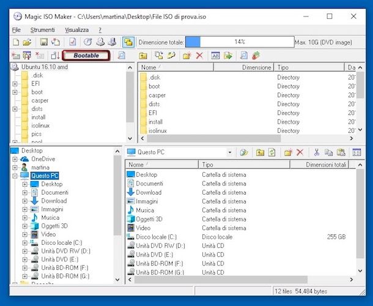Viewport: 373px width, 306px height.
Task: Go up one folder in ISO file list
Action: pos(143,56)
